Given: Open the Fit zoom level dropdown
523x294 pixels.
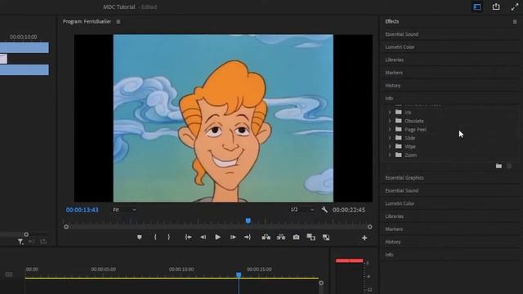Looking at the screenshot, I should pyautogui.click(x=124, y=210).
